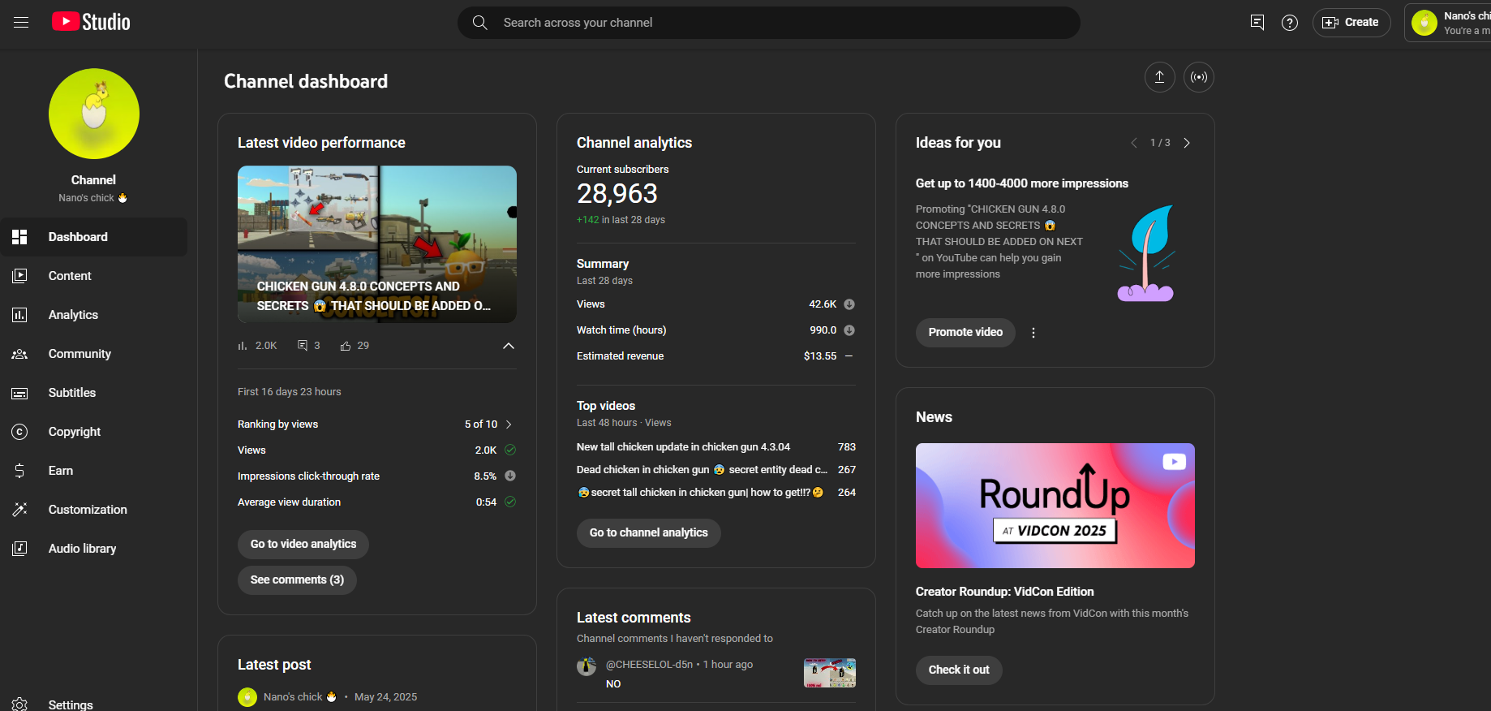1491x711 pixels.
Task: Open the help question mark icon
Action: coord(1290,23)
